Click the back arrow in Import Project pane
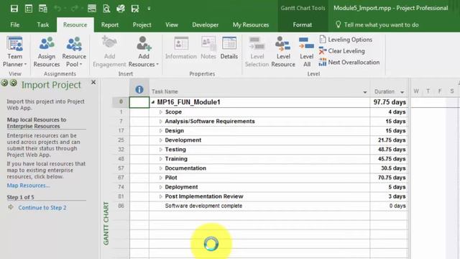This screenshot has height=259, width=460. click(4, 83)
